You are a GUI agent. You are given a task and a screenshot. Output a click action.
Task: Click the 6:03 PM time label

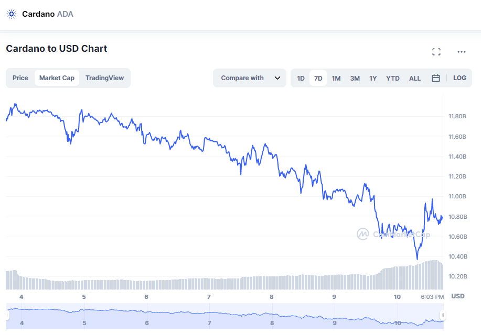432,297
